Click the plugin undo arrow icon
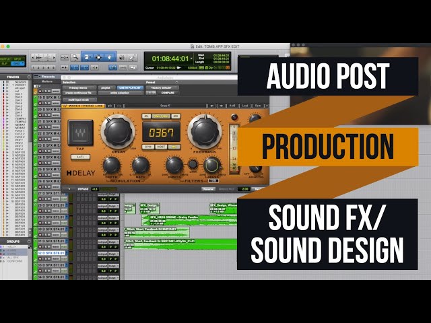The height and width of the screenshot is (323, 431). tap(109, 106)
